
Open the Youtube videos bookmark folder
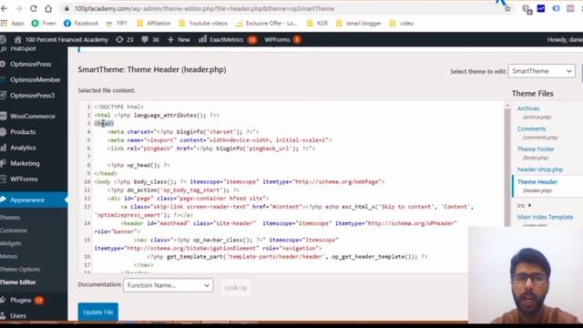click(x=203, y=23)
